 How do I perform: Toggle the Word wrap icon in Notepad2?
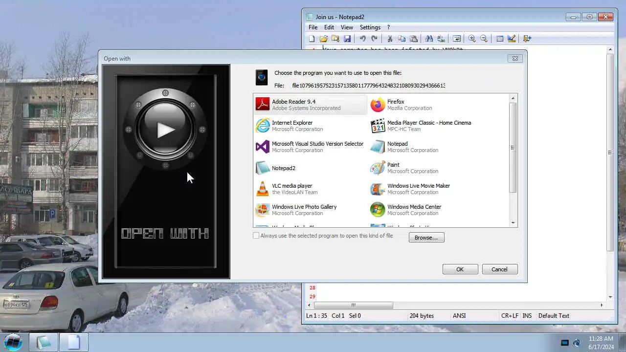coord(456,39)
